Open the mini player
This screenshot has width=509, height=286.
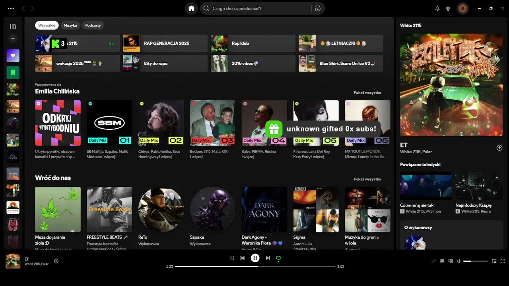(494, 261)
